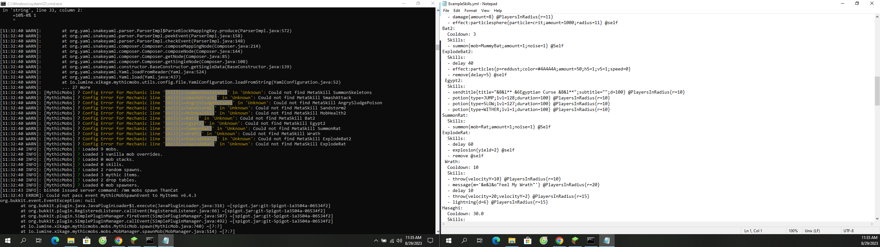Open Microsoft Edge in taskbar below Notepad
This screenshot has height=247, width=880.
tap(496, 241)
